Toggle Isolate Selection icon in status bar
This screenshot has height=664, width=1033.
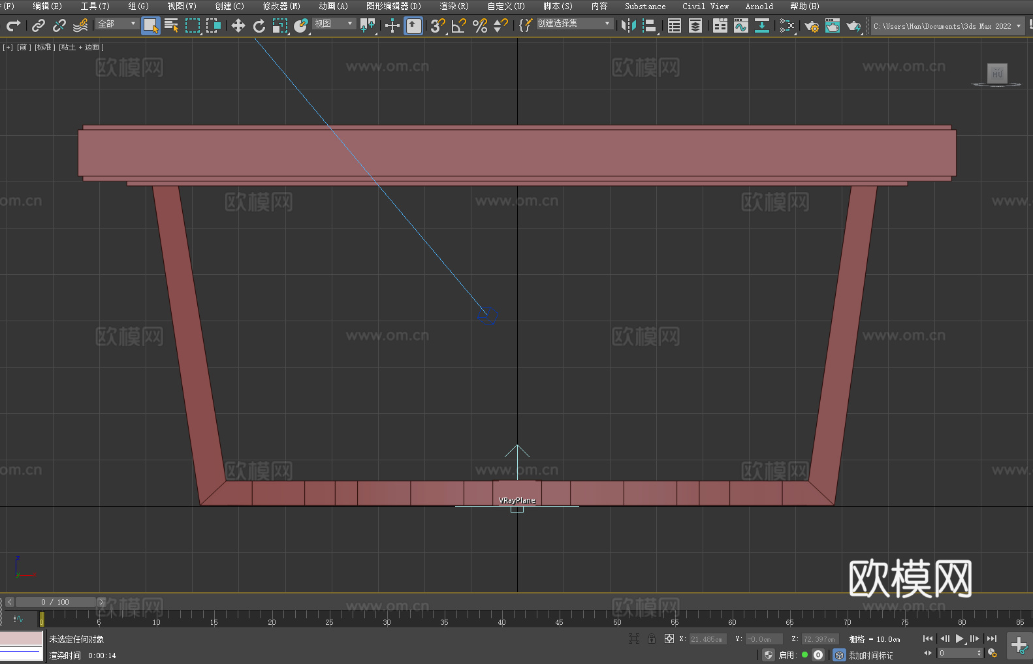point(633,639)
